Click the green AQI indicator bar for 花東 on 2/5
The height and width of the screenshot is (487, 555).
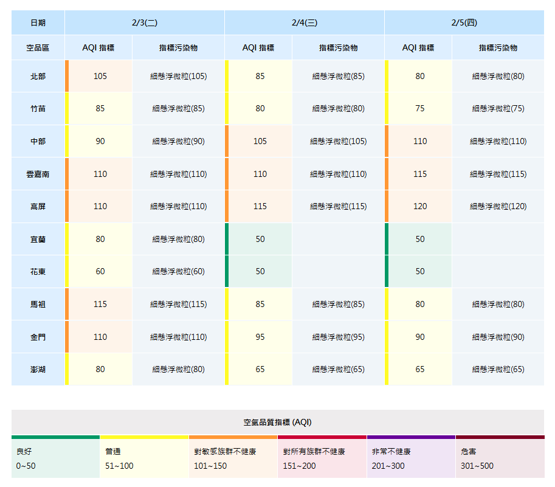[x=385, y=271]
